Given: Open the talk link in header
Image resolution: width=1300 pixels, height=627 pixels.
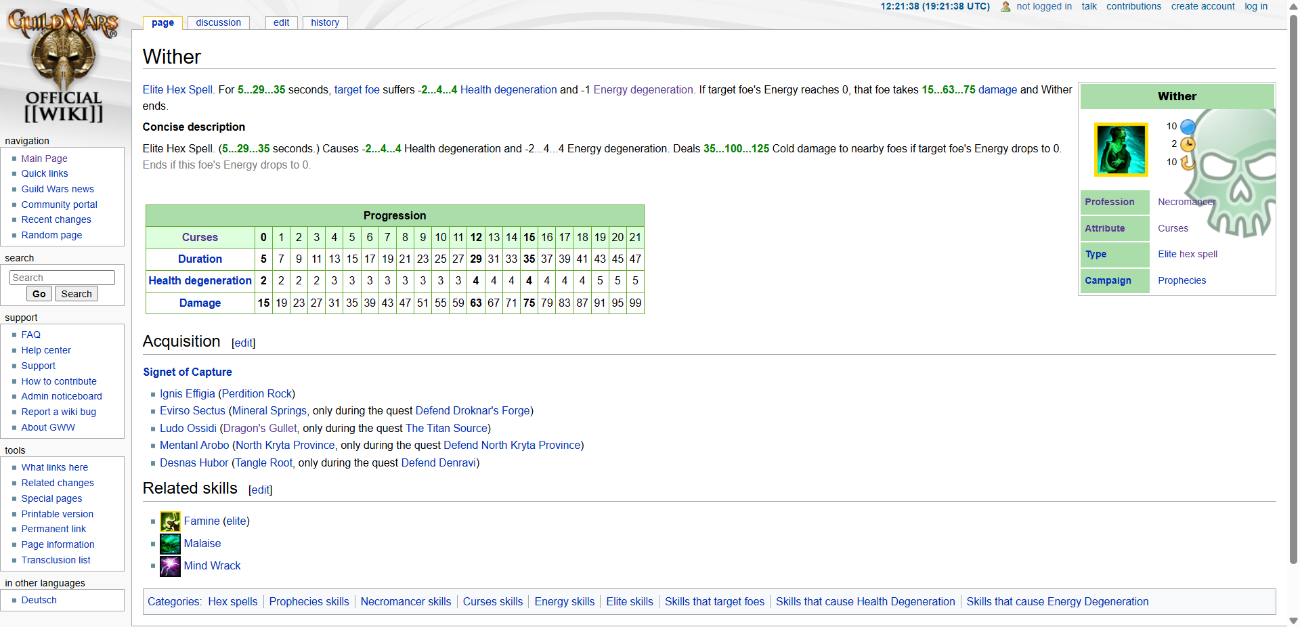Looking at the screenshot, I should click(1089, 6).
